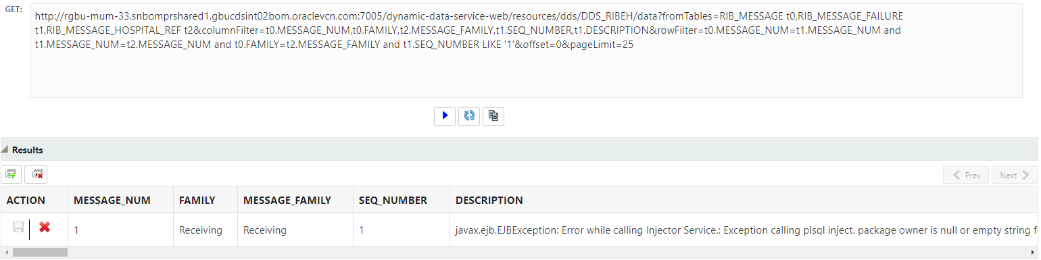
Task: Delete row 1 using the red X
Action: tap(45, 228)
